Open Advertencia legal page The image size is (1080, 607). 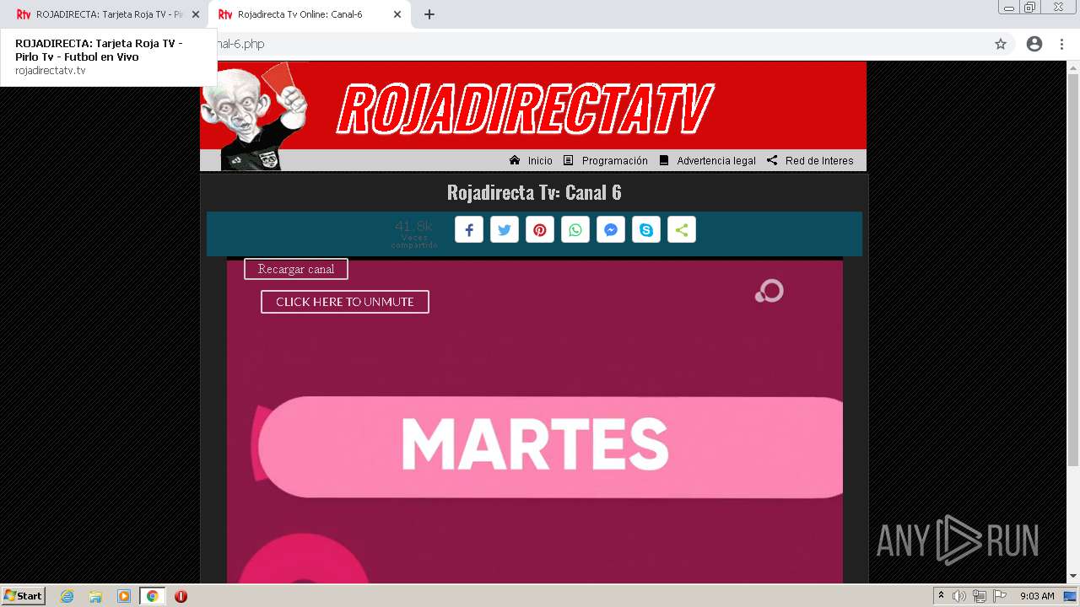[x=707, y=160]
